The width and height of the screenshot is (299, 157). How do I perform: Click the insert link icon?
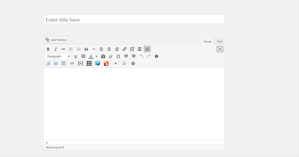[125, 49]
